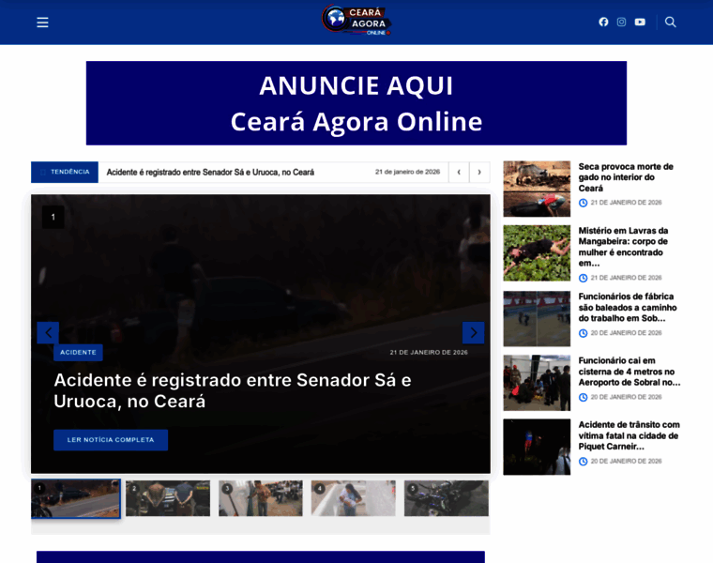This screenshot has width=713, height=563.
Task: Select carousel thumbnail number 2
Action: (x=168, y=498)
